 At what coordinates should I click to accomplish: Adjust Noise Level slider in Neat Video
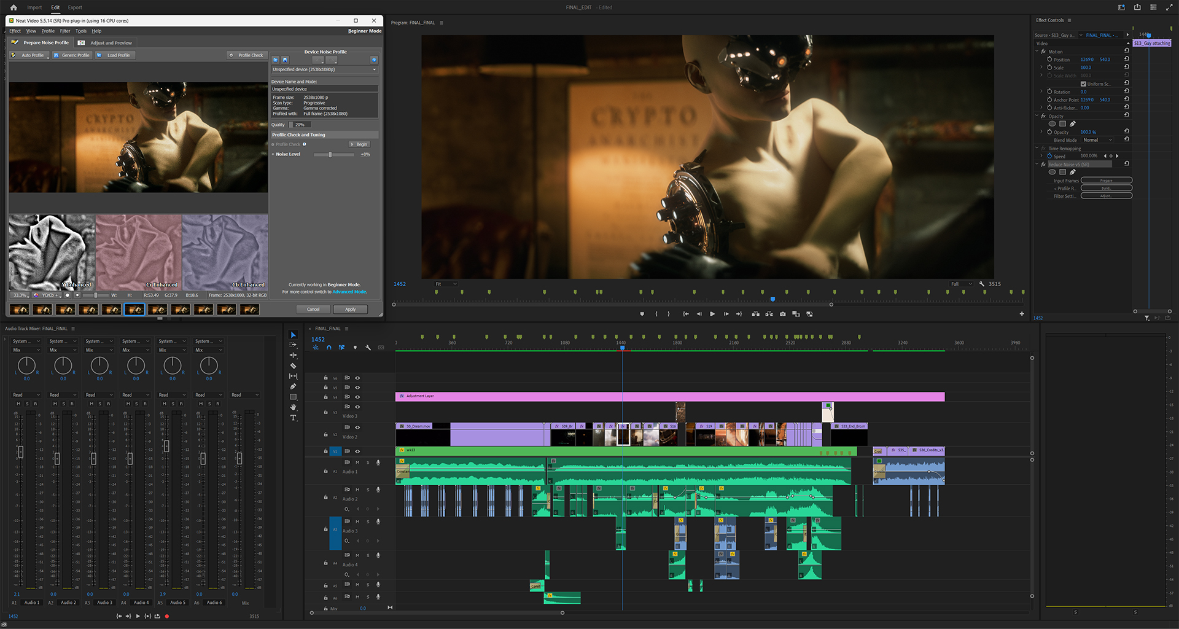(334, 154)
